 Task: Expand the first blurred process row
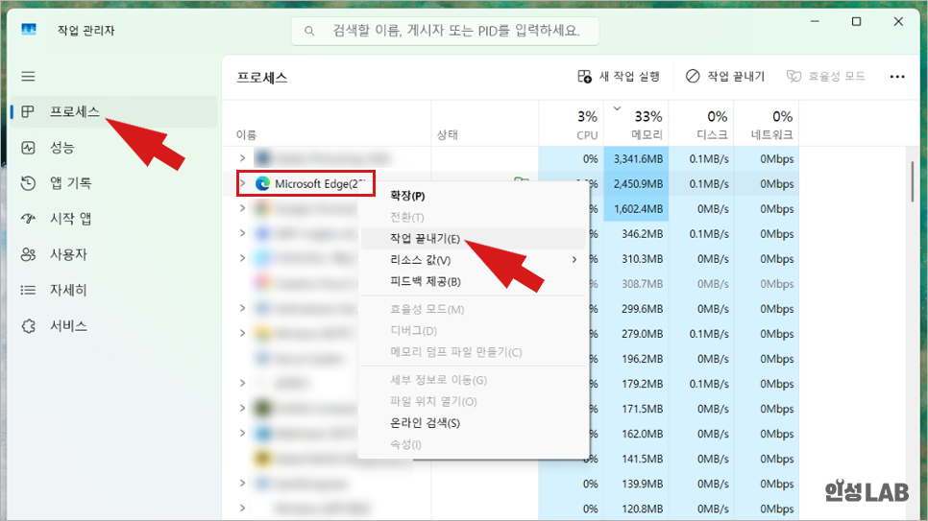click(x=243, y=158)
